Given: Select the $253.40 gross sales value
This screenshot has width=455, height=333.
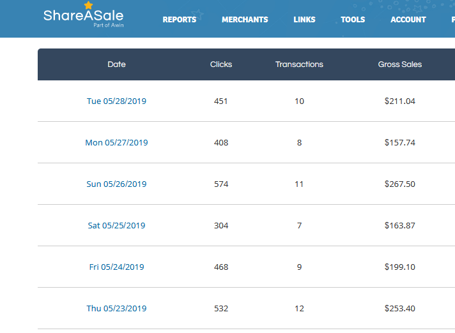Looking at the screenshot, I should tap(400, 308).
